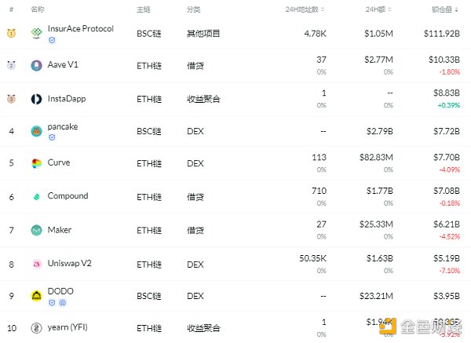Click the verified badge under InsurAce Protocol
The image size is (471, 343).
pos(52,39)
